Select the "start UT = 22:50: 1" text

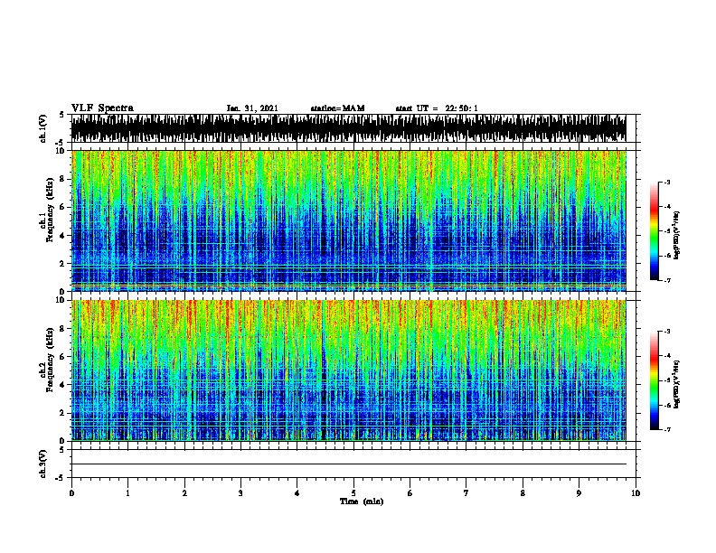click(437, 108)
